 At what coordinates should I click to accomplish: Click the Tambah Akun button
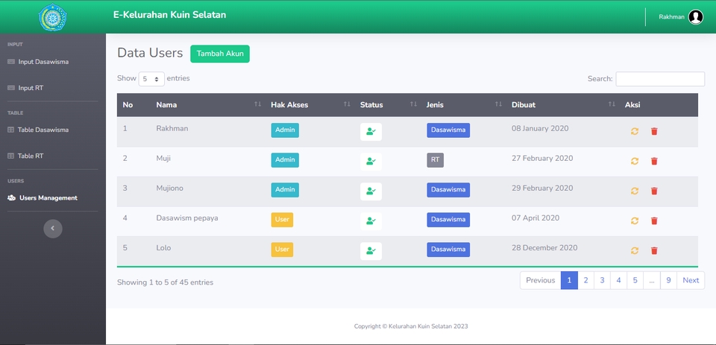click(219, 54)
